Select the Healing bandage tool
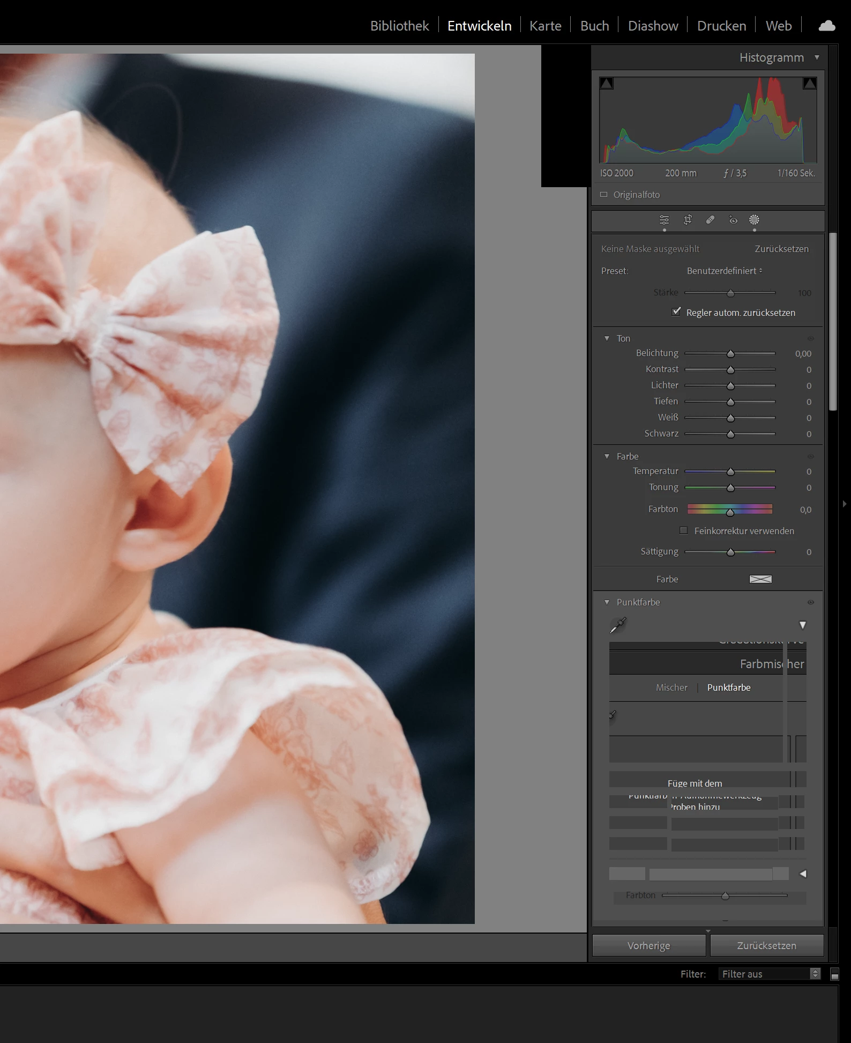Screen dimensions: 851x1043 click(x=711, y=220)
